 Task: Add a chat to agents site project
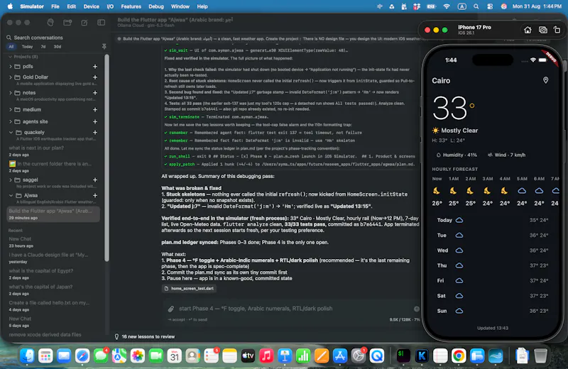(95, 121)
